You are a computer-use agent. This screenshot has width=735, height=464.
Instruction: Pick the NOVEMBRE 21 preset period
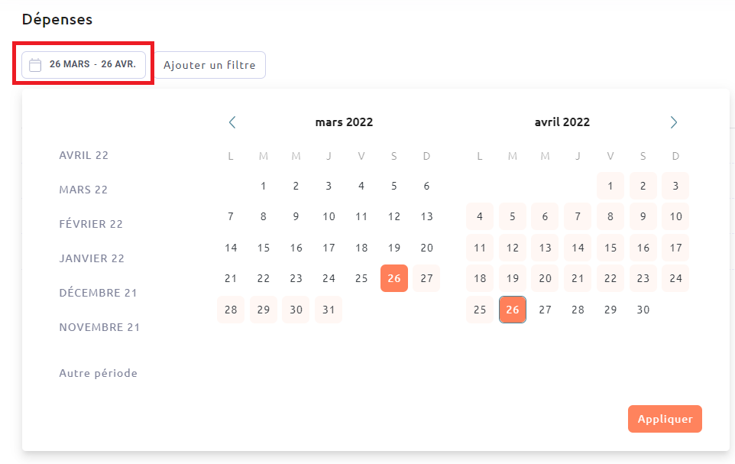point(99,327)
